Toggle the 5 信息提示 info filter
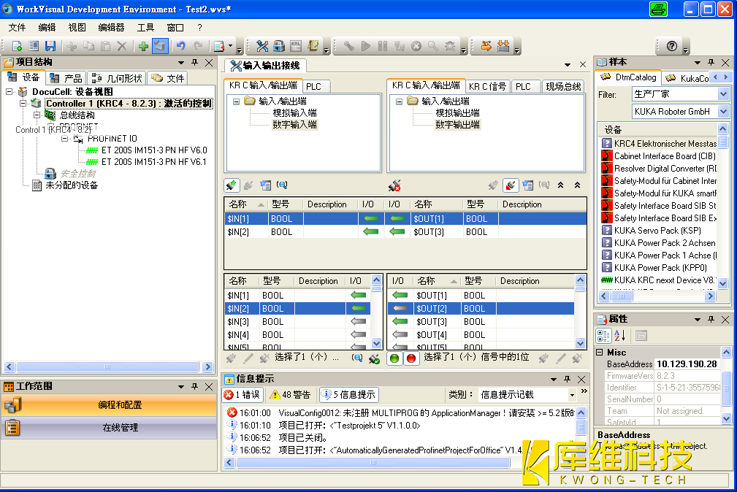Viewport: 737px width, 492px height. [x=348, y=394]
